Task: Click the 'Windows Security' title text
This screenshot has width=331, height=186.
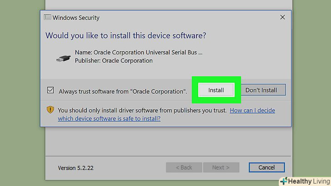Action: click(76, 18)
